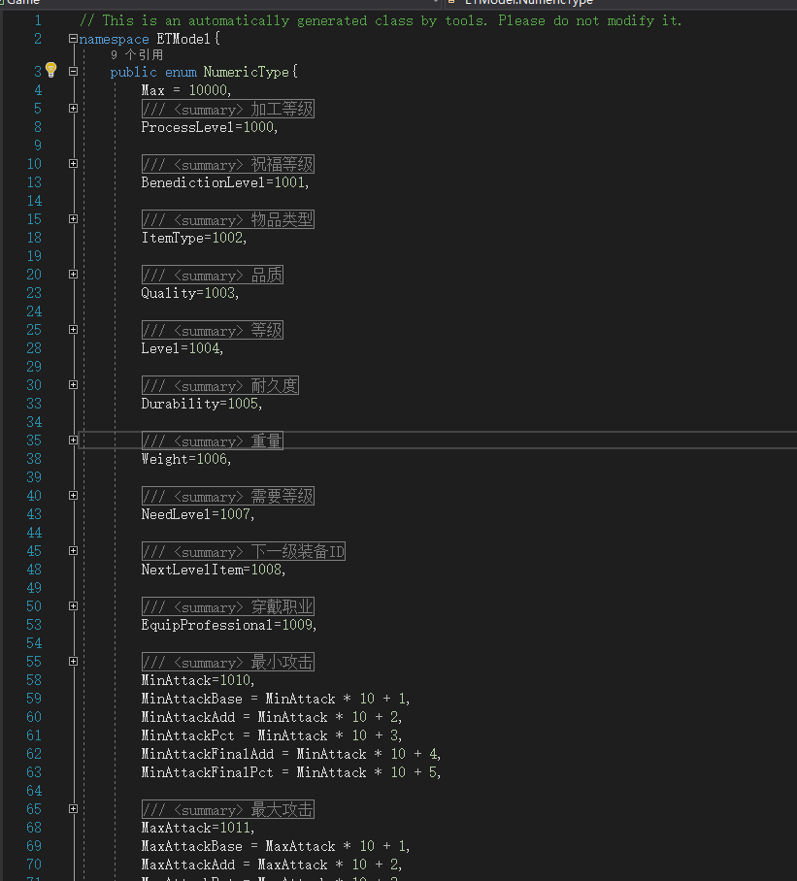Click the collapsed '/// <summary> 下一级装备ID' box

pos(244,551)
